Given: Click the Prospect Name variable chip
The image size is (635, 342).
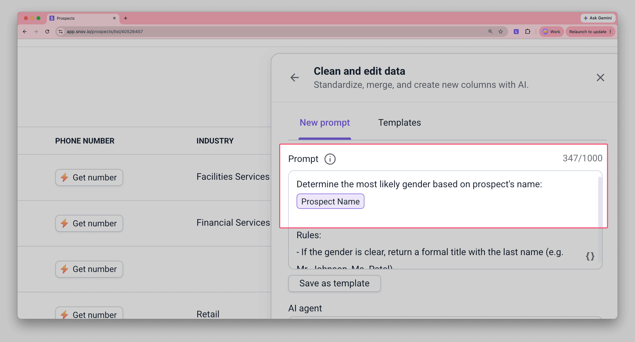Looking at the screenshot, I should click(x=330, y=201).
